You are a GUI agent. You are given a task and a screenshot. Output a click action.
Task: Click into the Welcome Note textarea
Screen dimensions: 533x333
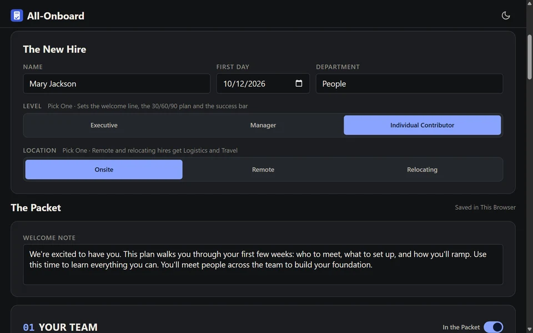click(263, 264)
